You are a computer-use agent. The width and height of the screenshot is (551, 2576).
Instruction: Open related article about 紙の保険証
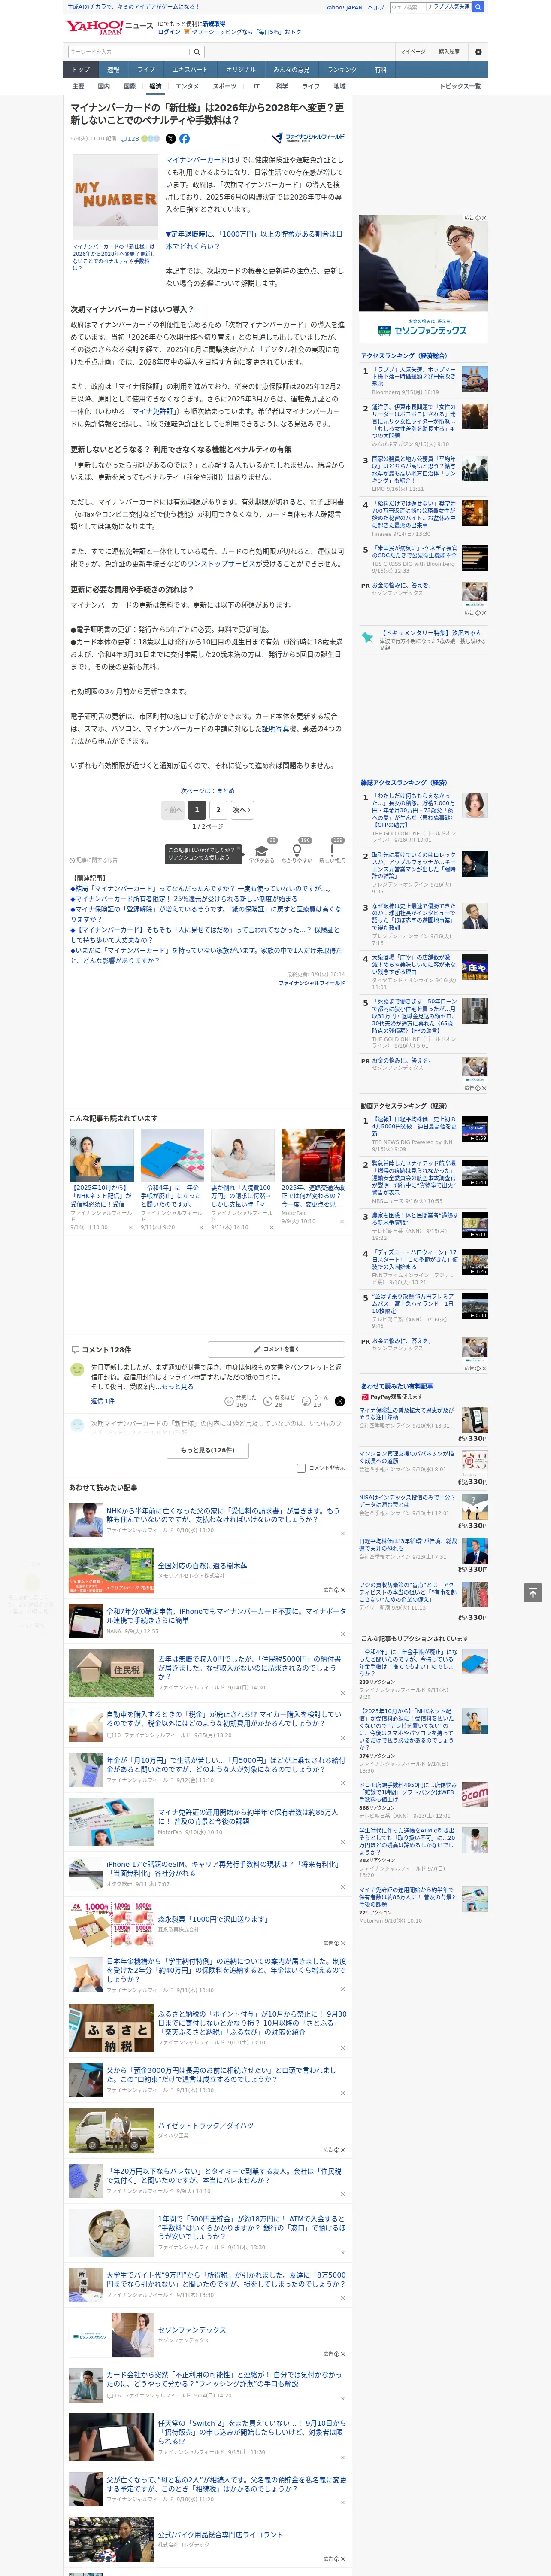pyautogui.click(x=205, y=914)
